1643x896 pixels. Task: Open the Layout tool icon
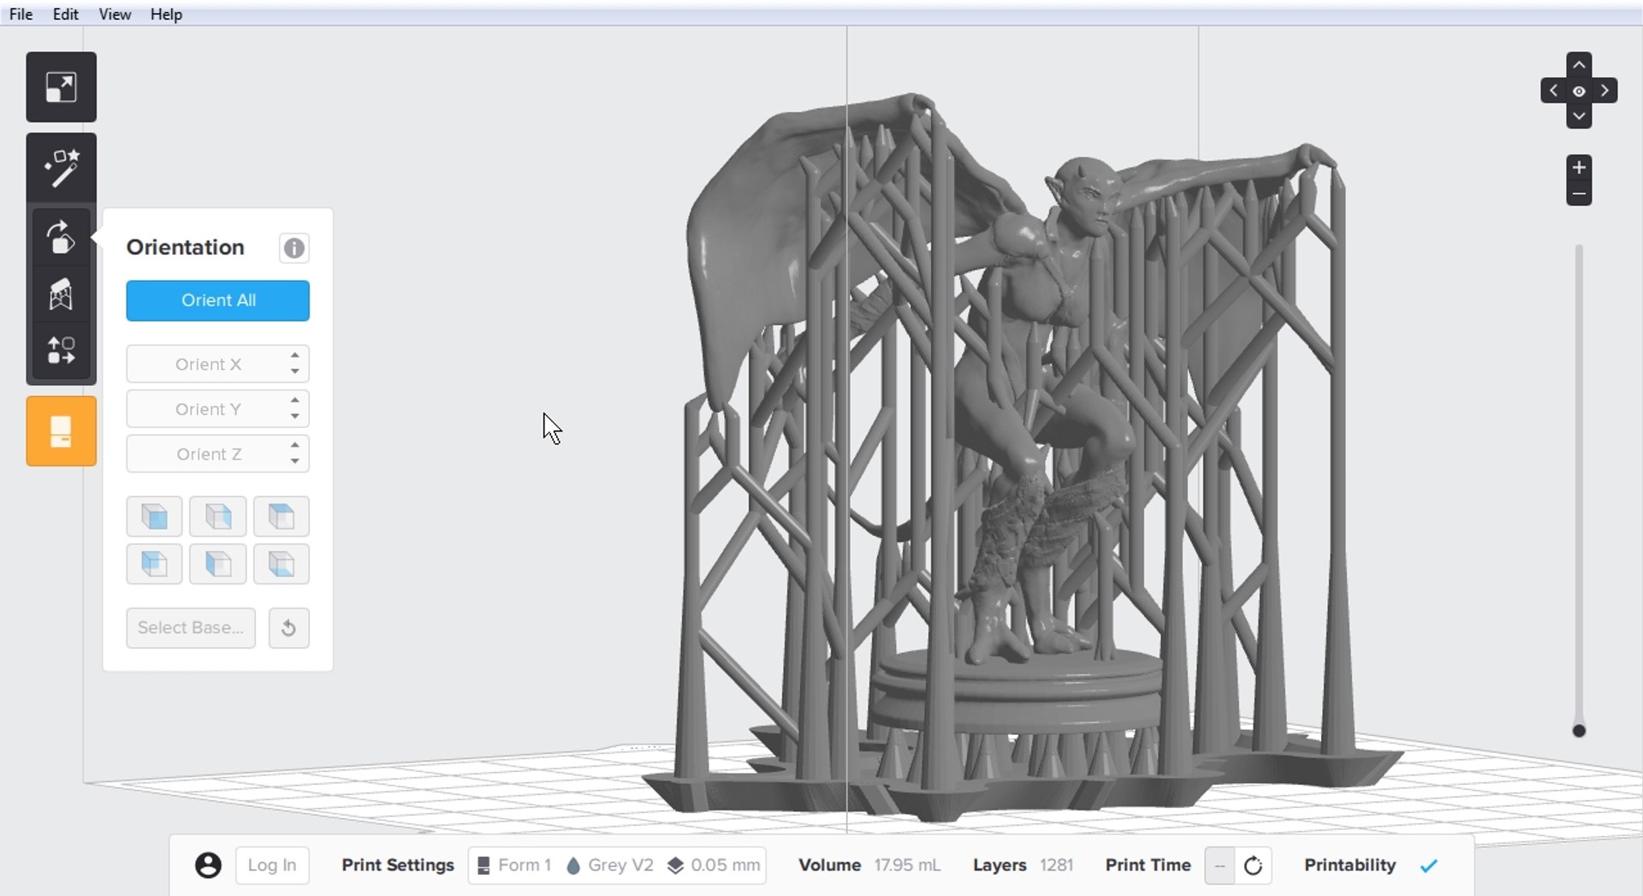coord(61,351)
